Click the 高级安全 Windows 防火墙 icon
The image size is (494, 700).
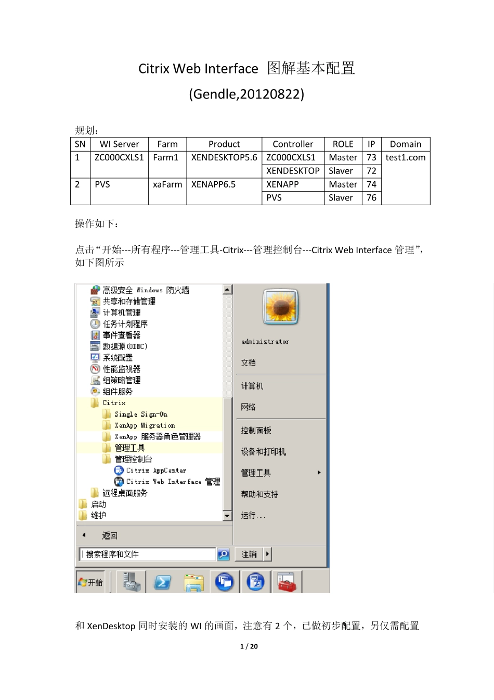(x=95, y=290)
